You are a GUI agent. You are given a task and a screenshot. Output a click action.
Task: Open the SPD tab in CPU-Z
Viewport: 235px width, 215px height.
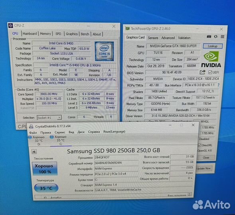[58, 34]
